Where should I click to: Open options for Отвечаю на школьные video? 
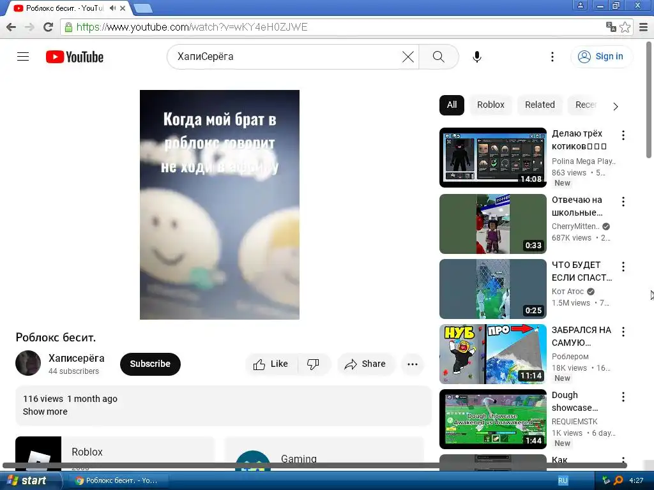pyautogui.click(x=623, y=202)
